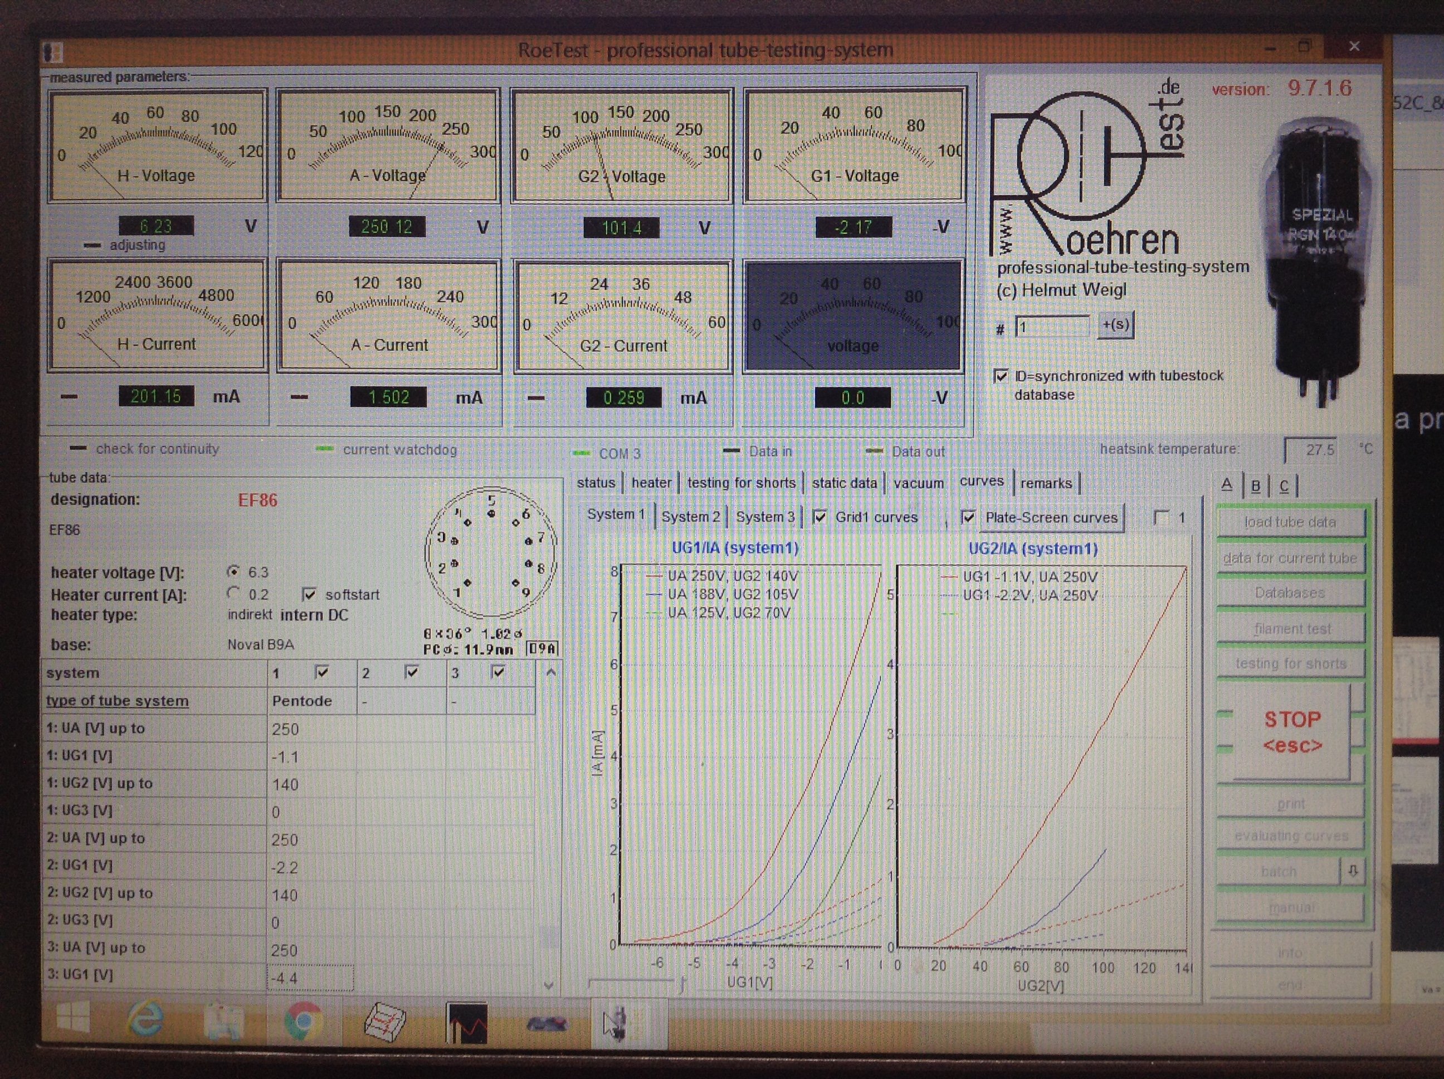The image size is (1444, 1079).
Task: Click the H - Current analog gauge
Action: [157, 315]
